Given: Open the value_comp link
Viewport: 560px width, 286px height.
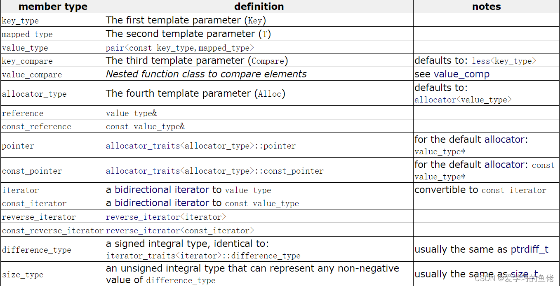Looking at the screenshot, I should tap(461, 74).
